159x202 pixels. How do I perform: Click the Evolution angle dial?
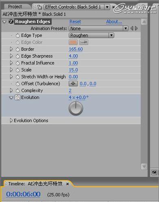(x=76, y=108)
